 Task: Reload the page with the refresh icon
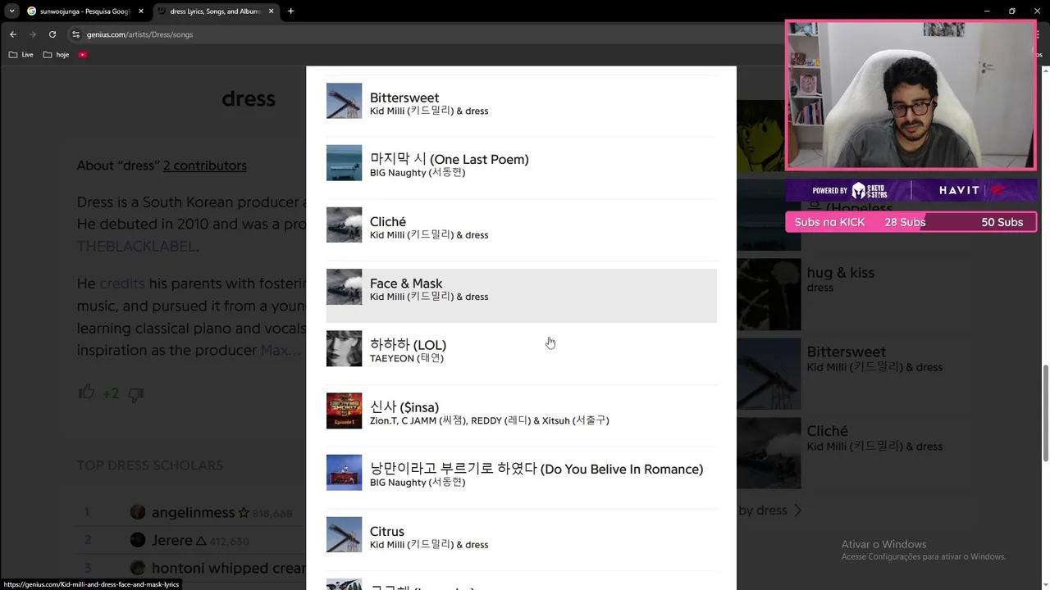click(x=52, y=34)
